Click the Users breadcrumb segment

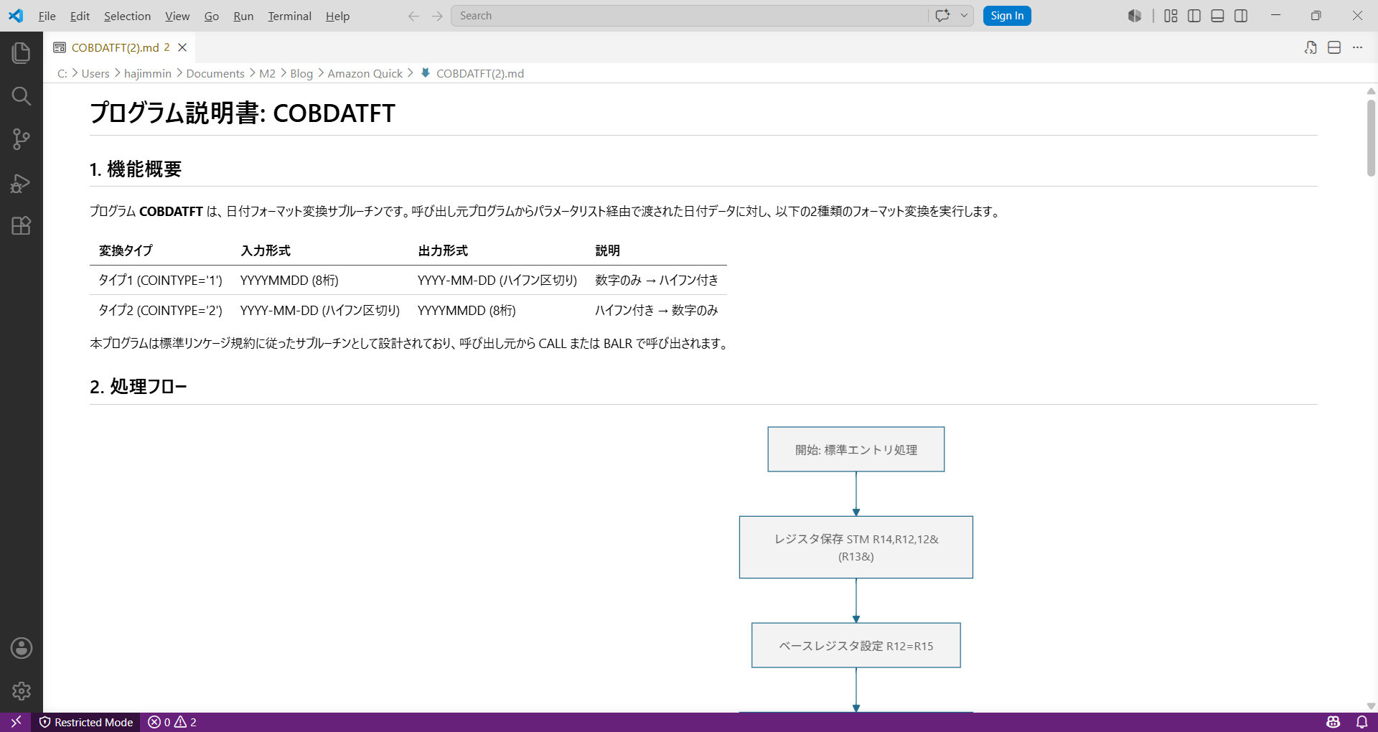(95, 73)
